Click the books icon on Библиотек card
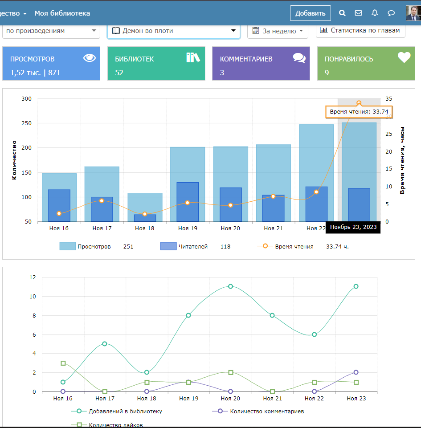This screenshot has width=421, height=428. point(193,57)
